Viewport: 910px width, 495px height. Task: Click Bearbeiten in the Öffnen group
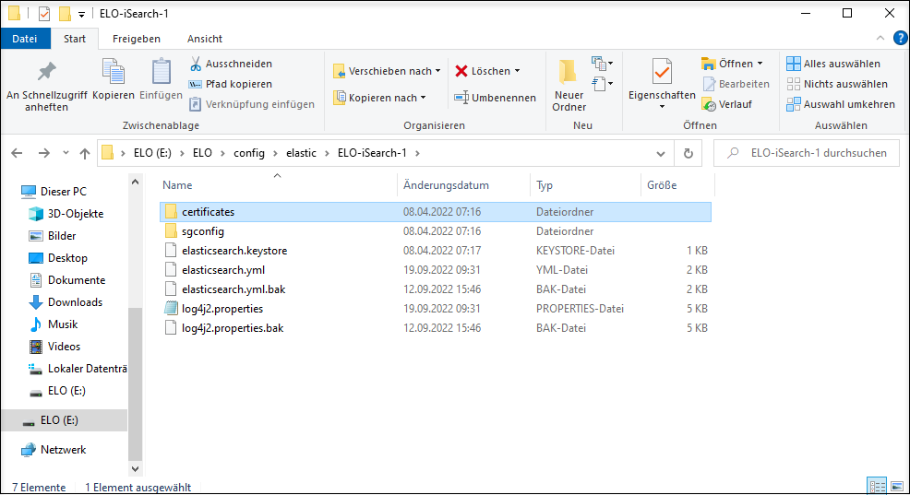pyautogui.click(x=736, y=84)
